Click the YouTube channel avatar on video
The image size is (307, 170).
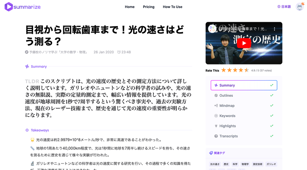click(212, 29)
